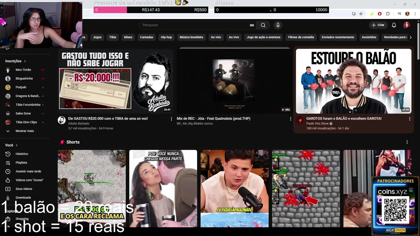Image resolution: width=420 pixels, height=236 pixels.
Task: Click the install app icon in address bar
Action: coord(354,14)
